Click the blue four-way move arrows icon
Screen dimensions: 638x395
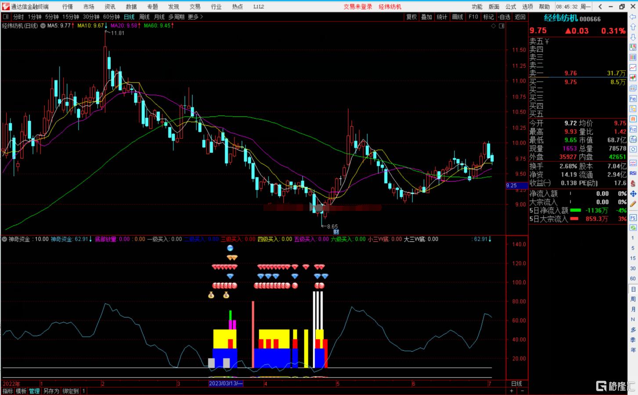[x=633, y=194]
